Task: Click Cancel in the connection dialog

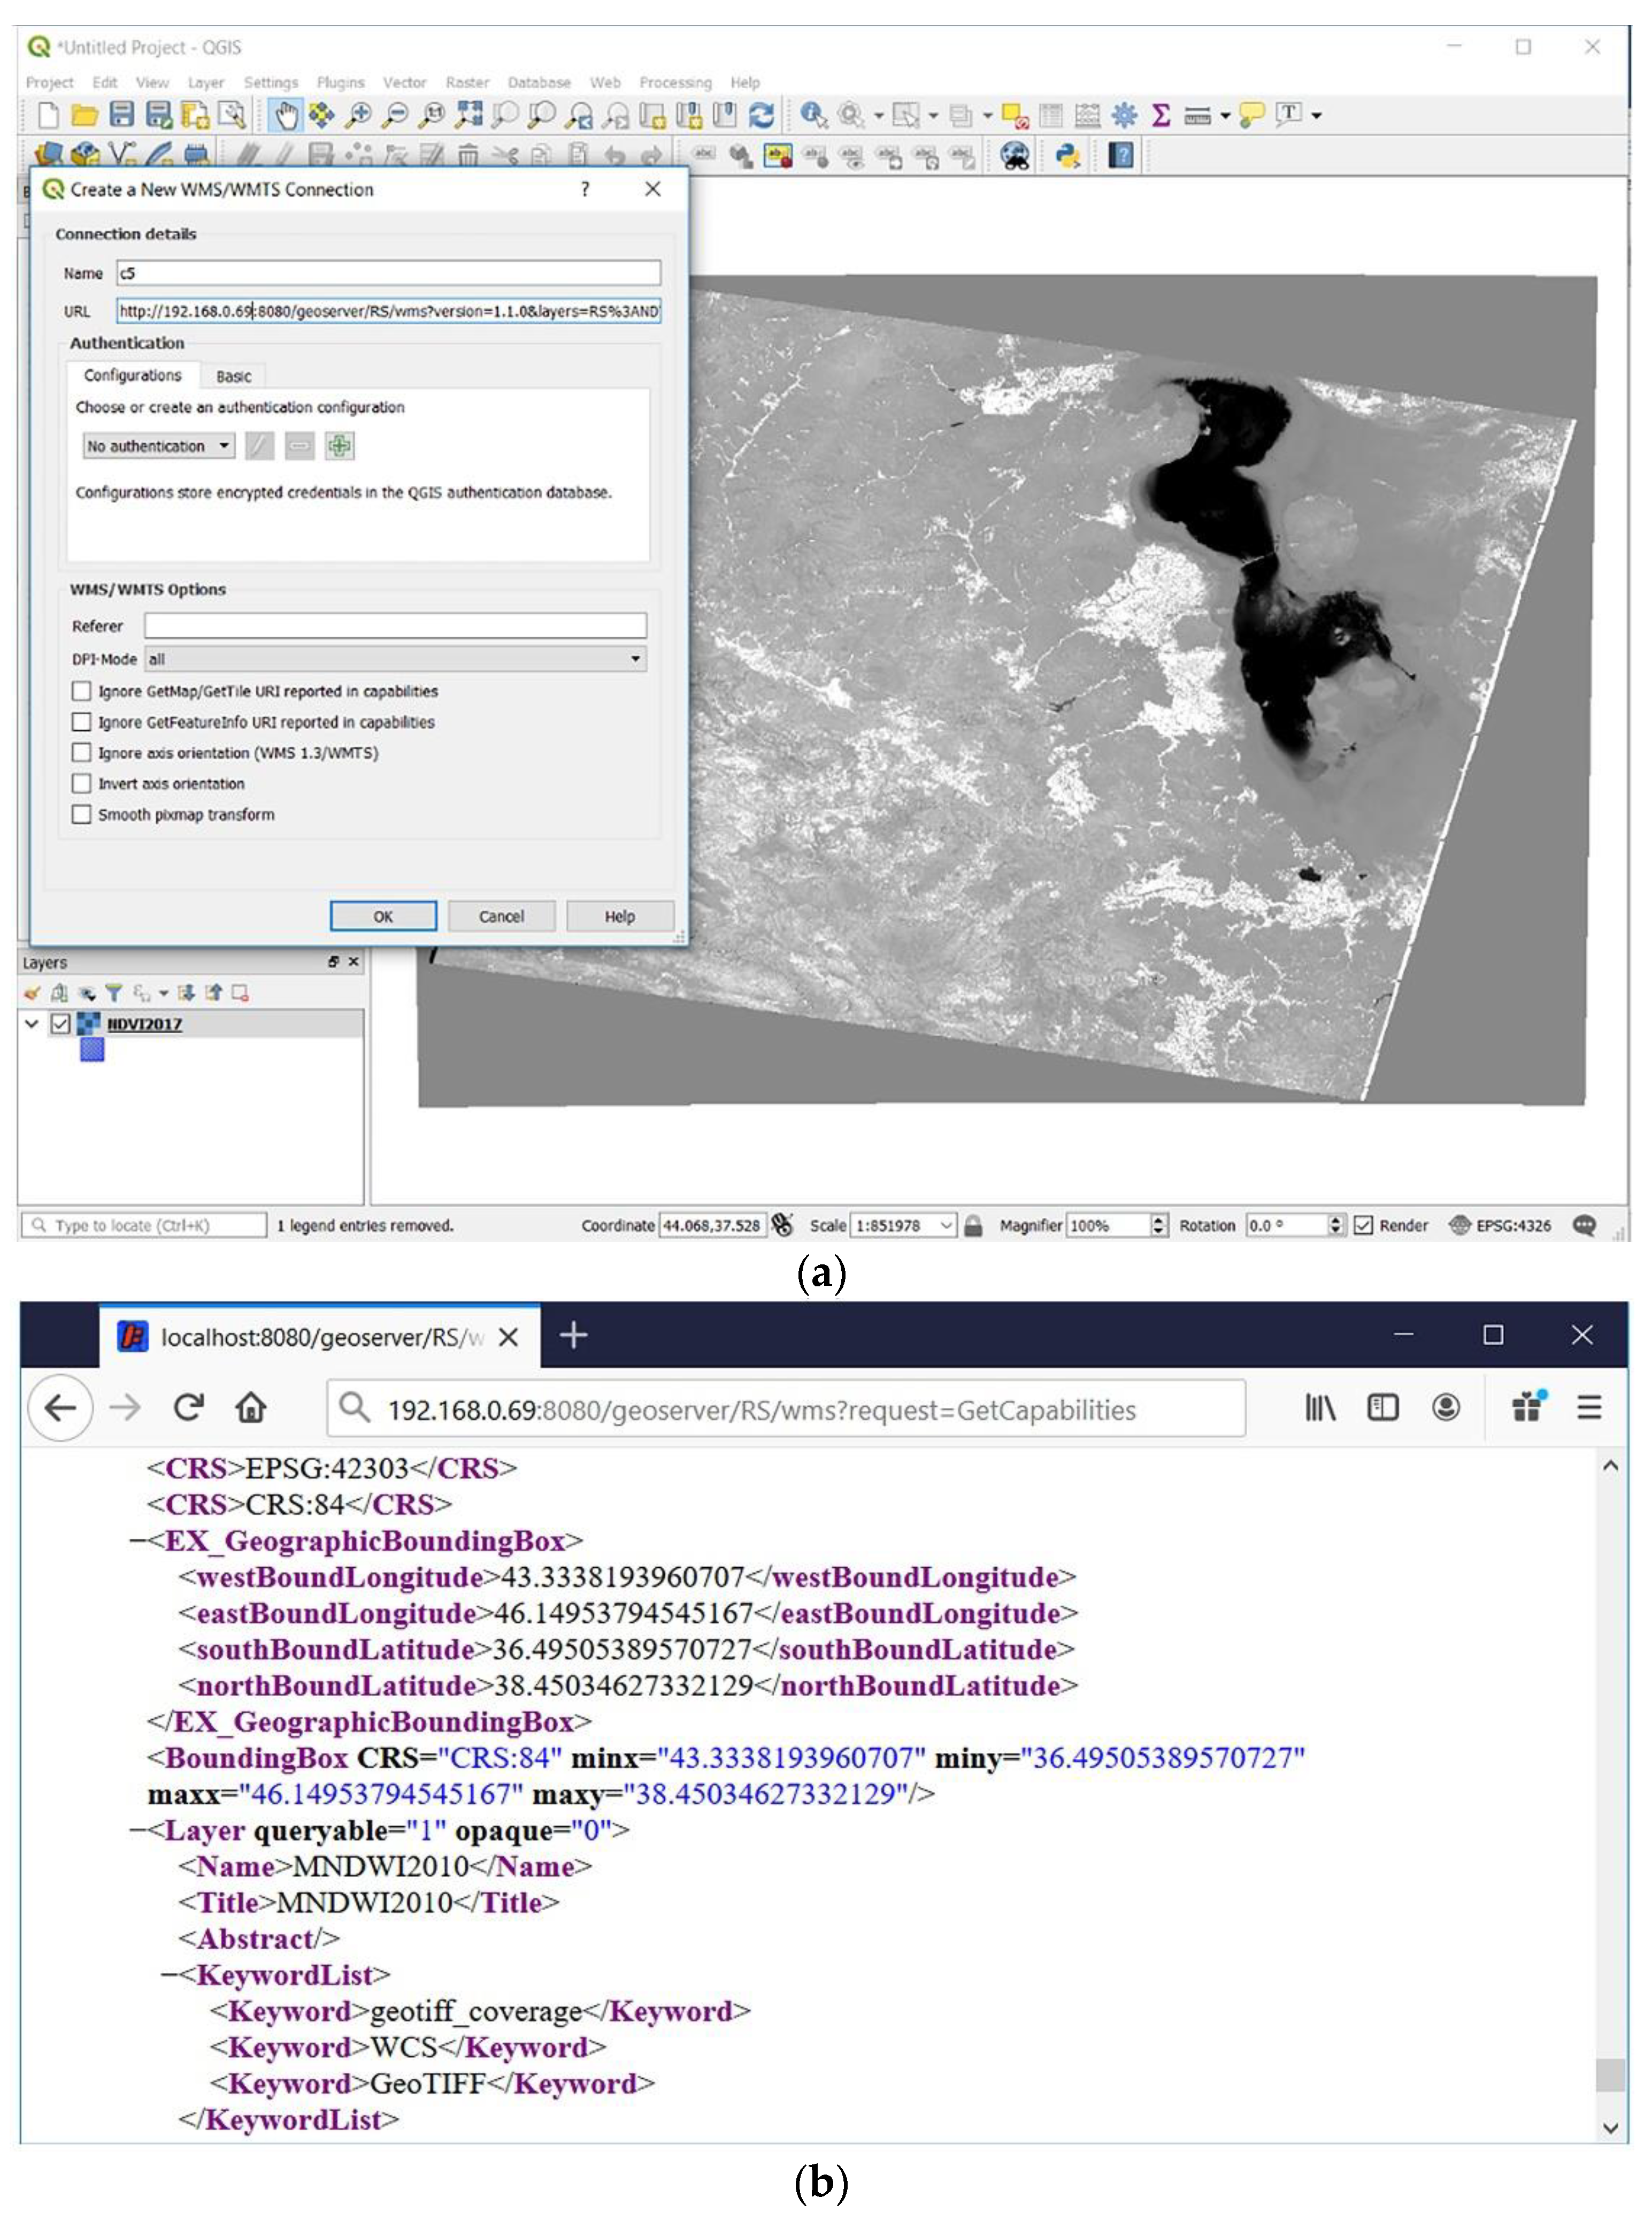Action: [501, 917]
